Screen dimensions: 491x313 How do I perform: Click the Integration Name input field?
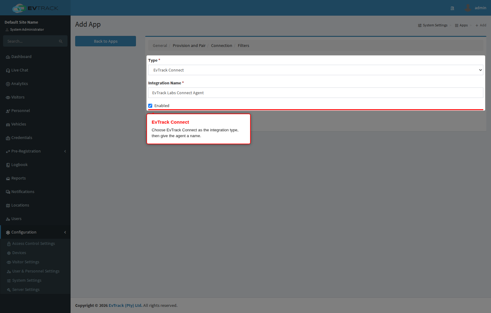pos(316,93)
